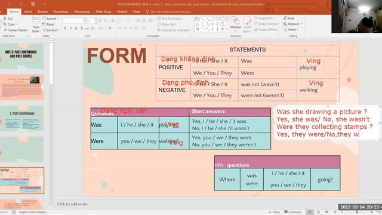Start Slide Show from status bar icon
The width and height of the screenshot is (382, 215).
coord(335,212)
